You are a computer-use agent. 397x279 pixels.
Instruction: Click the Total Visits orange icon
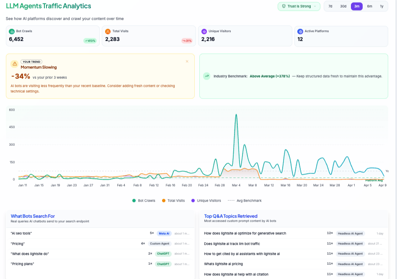[x=108, y=31]
